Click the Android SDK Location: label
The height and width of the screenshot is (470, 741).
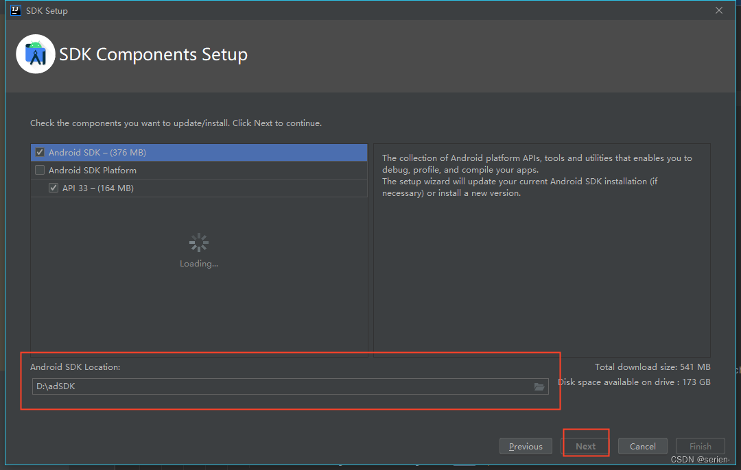point(75,367)
